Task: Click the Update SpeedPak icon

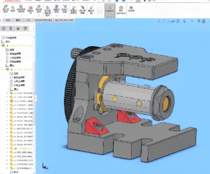Action: 121,10
